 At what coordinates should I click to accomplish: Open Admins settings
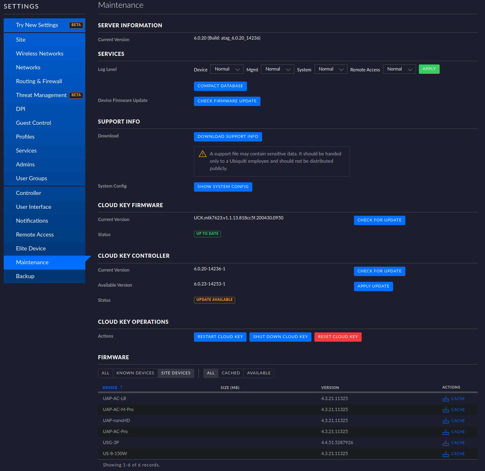(44, 165)
